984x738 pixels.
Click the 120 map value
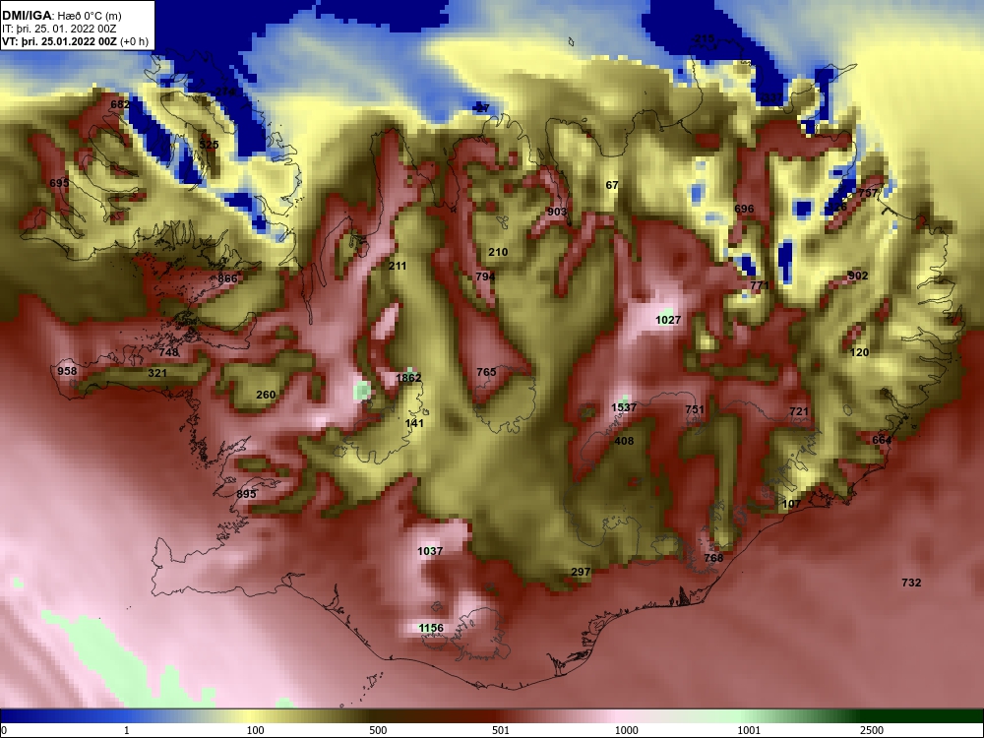[x=859, y=352]
